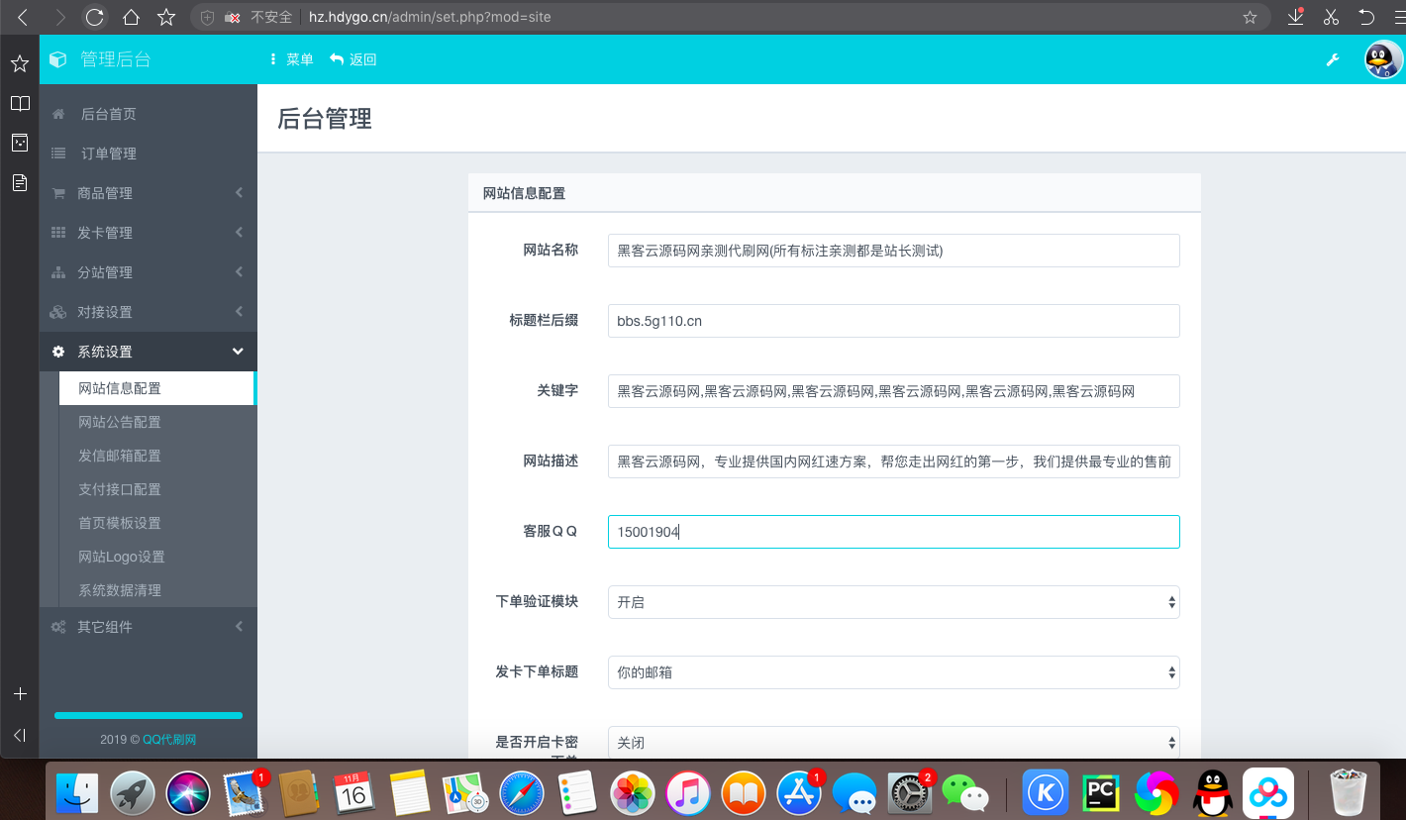This screenshot has width=1406, height=820.
Task: Expand the 商品管理 sidebar section
Action: click(x=149, y=193)
